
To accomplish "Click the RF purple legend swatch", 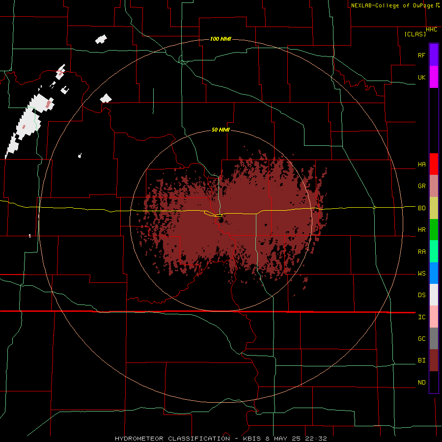I will coord(434,55).
